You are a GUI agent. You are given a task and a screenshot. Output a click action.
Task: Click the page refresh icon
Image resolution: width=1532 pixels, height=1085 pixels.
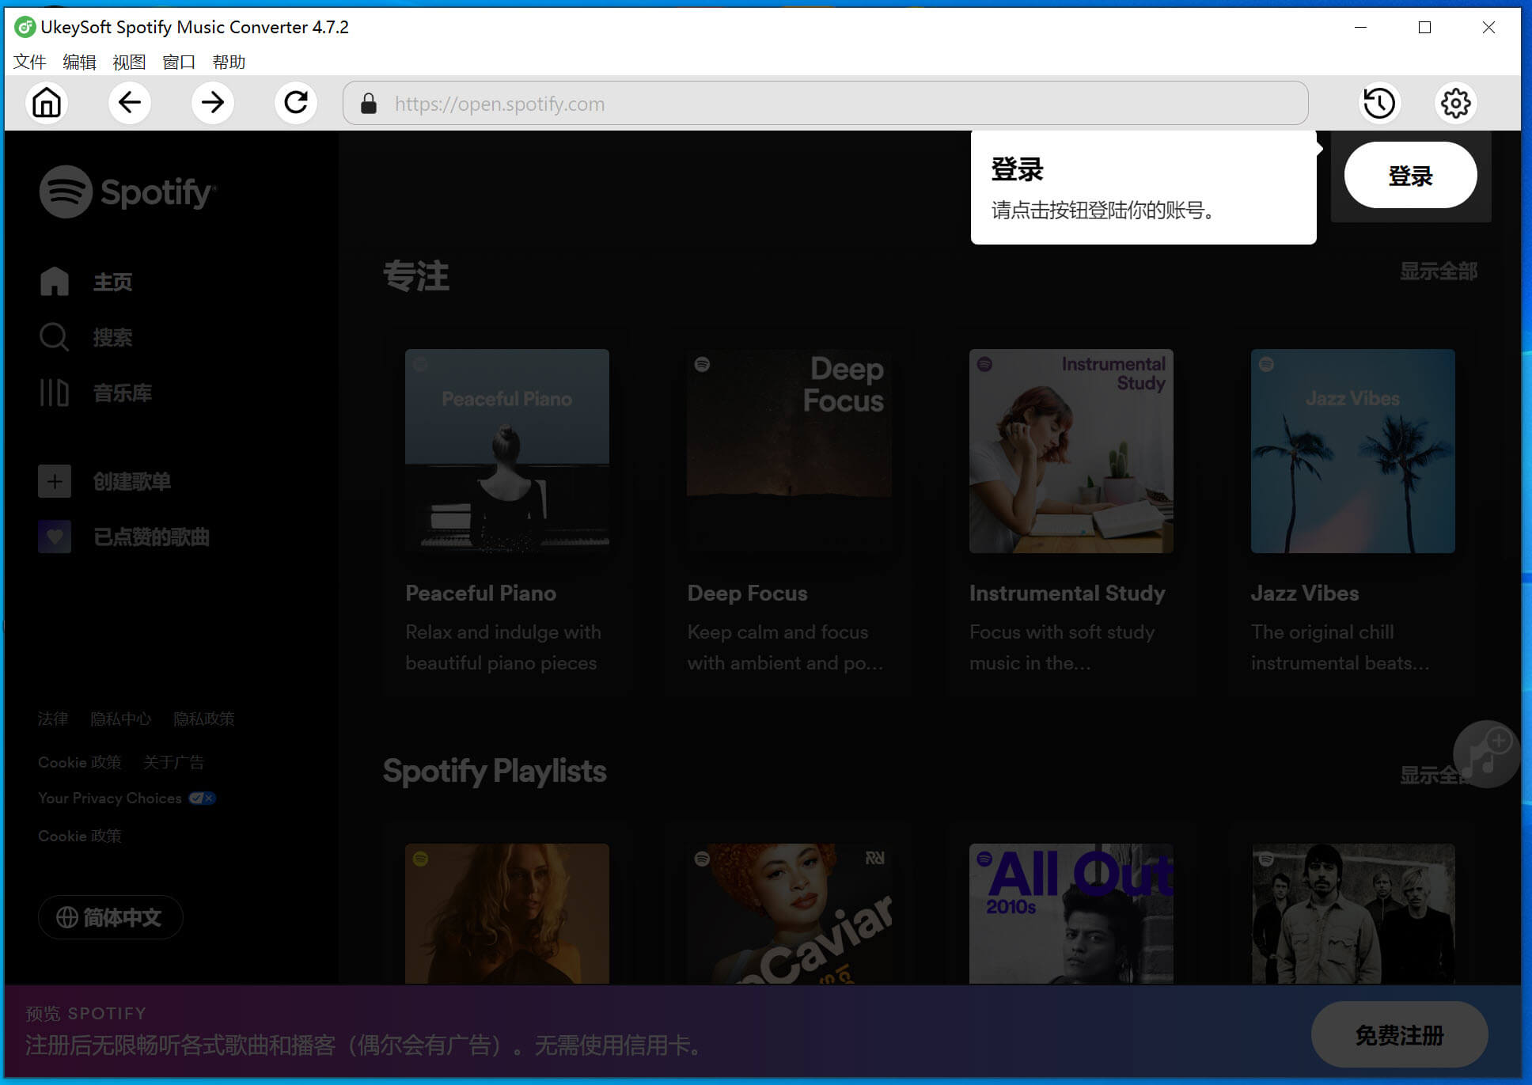tap(296, 104)
